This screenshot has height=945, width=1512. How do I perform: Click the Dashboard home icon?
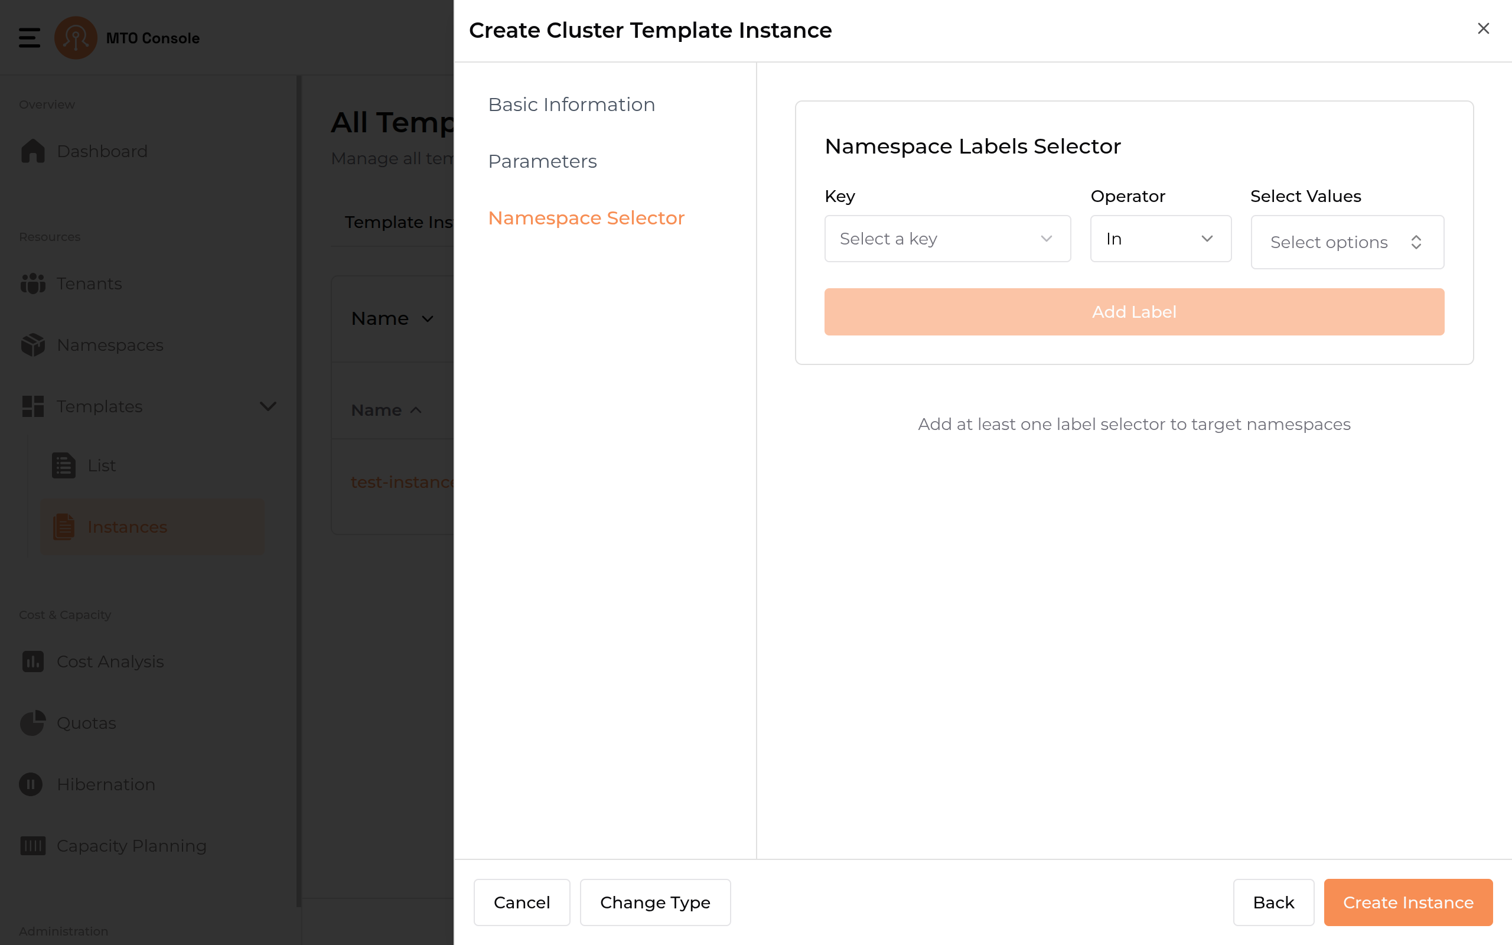point(32,151)
